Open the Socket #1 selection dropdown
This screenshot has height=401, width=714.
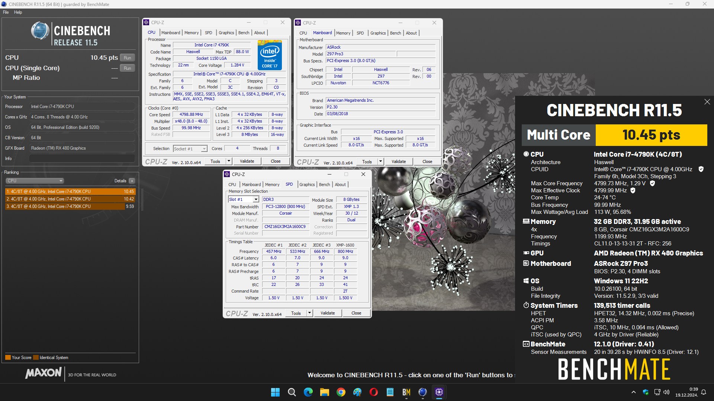pyautogui.click(x=190, y=149)
